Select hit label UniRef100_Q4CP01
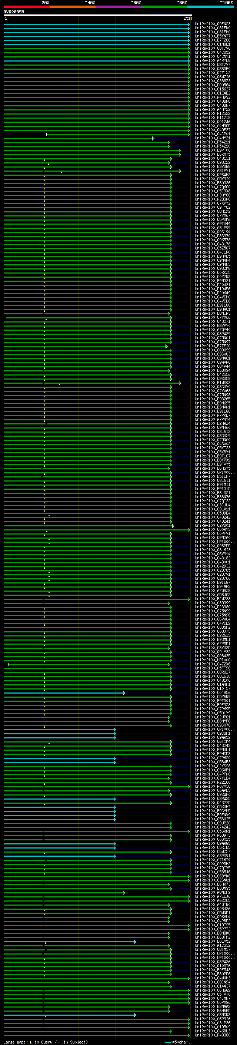The width and height of the screenshot is (237, 1045). [x=212, y=134]
